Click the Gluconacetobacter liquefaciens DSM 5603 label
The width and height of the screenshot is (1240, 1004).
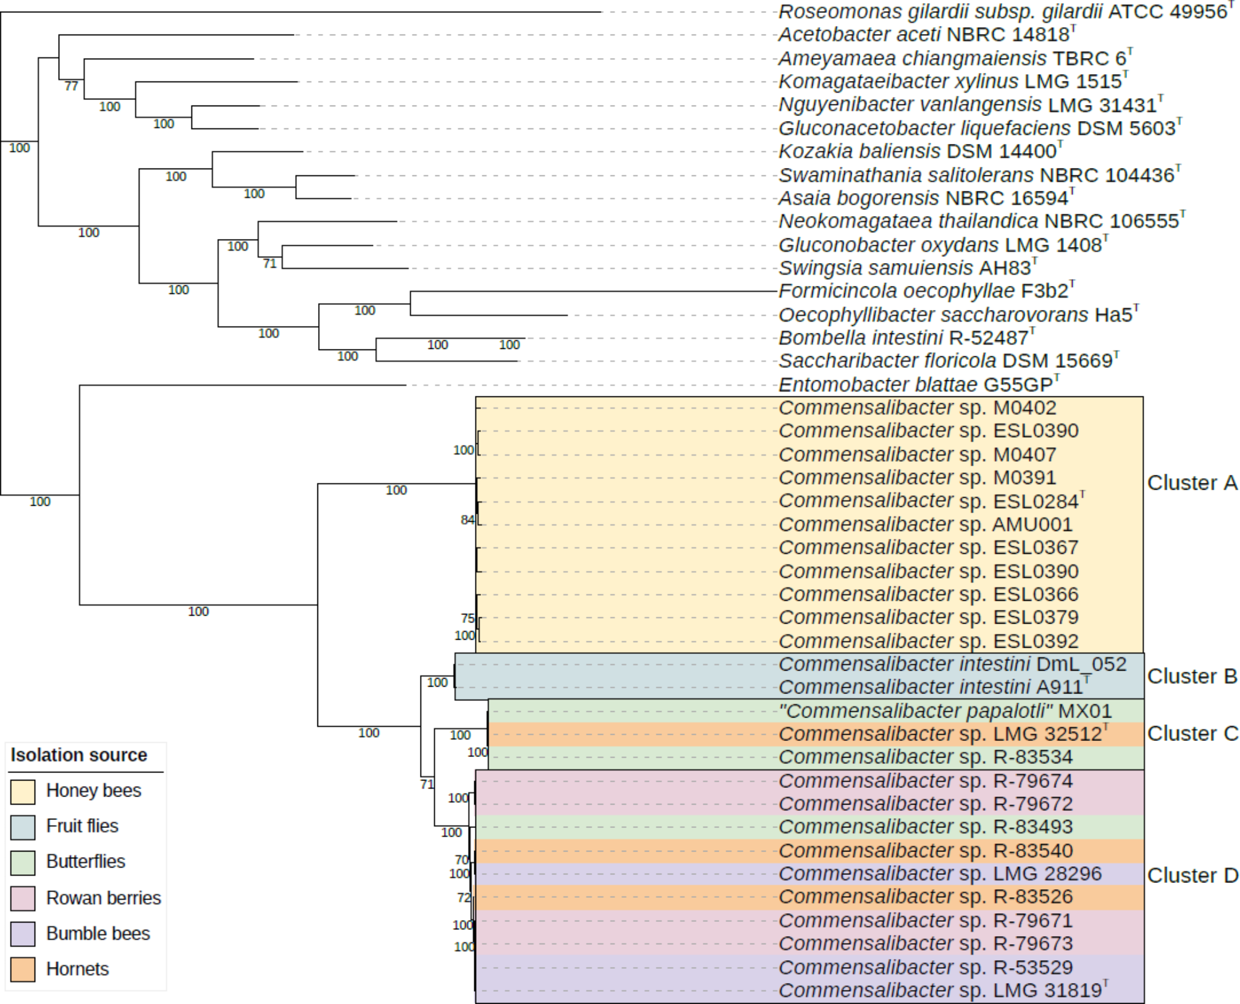pyautogui.click(x=981, y=128)
